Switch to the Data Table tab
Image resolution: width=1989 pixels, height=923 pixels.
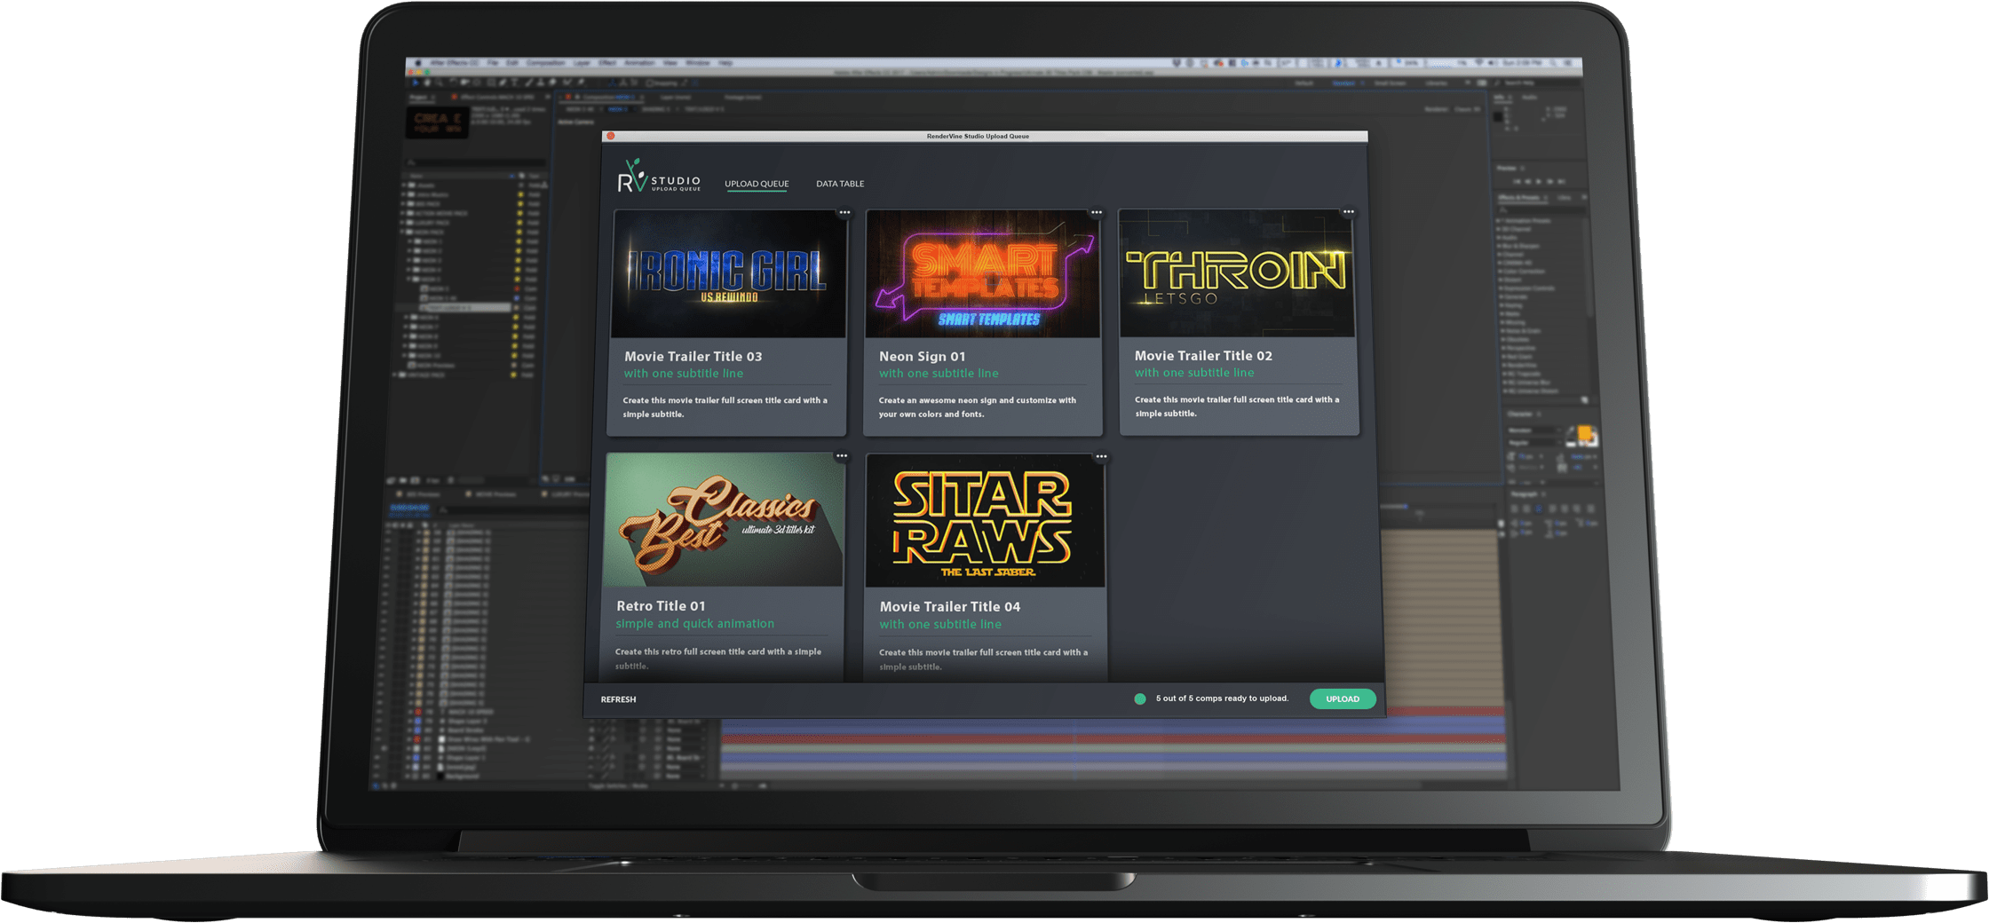point(840,184)
